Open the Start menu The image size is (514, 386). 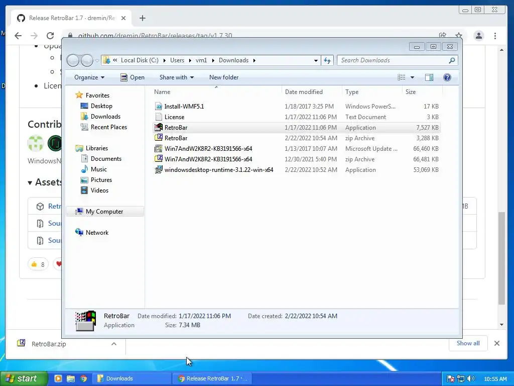23,379
